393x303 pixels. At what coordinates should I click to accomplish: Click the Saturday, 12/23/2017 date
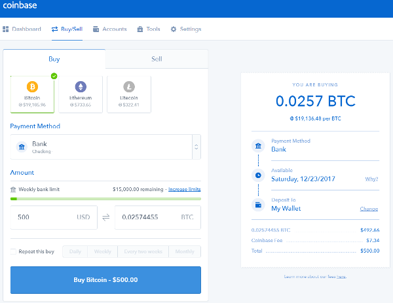[303, 179]
